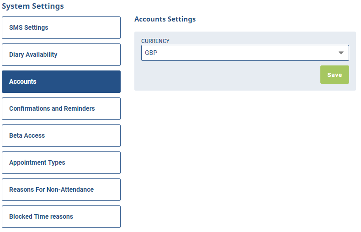Viewport: 361px width, 232px height.
Task: Click the System Settings page title
Action: (x=33, y=6)
